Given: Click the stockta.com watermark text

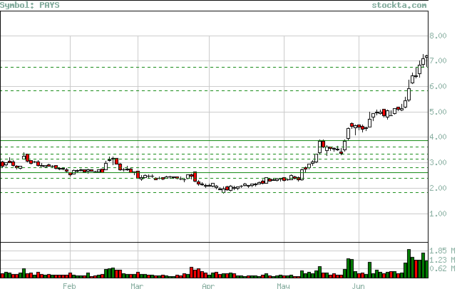Looking at the screenshot, I should click(399, 5).
